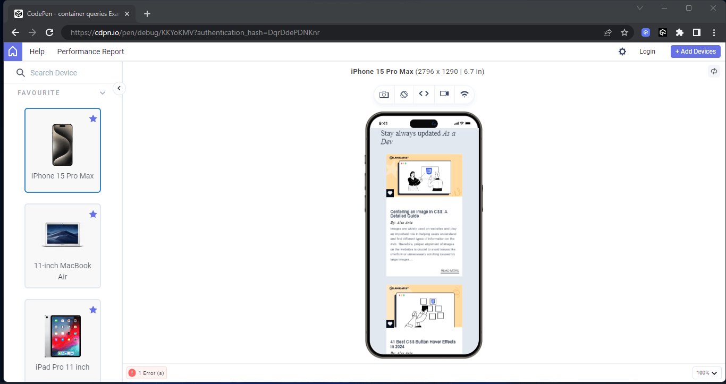Focus the Search Device field
This screenshot has width=726, height=384.
coord(64,73)
